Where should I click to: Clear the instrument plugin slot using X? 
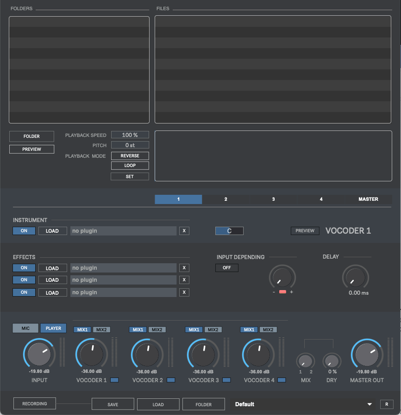point(184,230)
